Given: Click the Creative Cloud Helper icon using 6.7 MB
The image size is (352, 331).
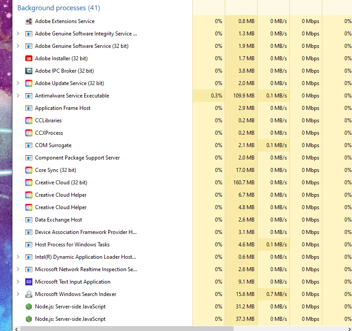Looking at the screenshot, I should click(x=29, y=195).
